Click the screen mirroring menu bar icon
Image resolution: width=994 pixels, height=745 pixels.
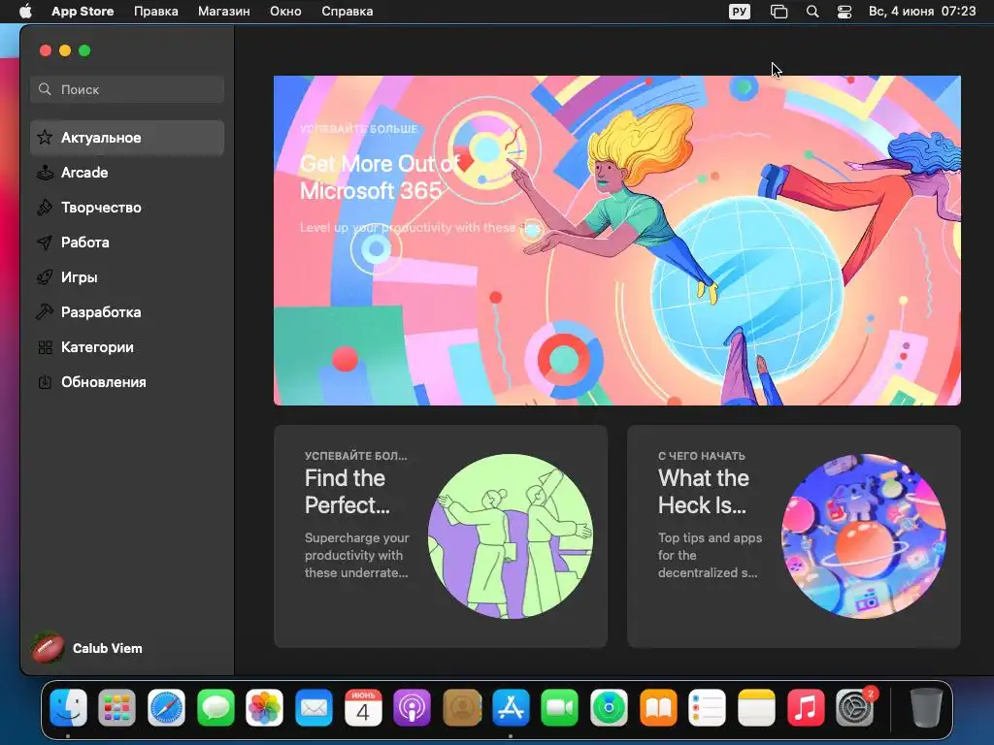[x=779, y=12]
